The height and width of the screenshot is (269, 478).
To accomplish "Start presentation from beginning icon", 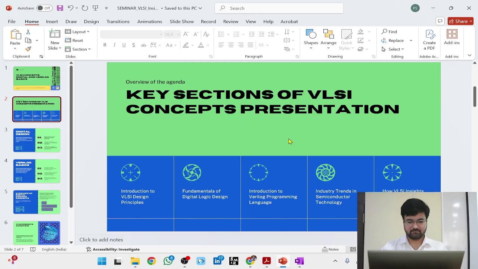I will click(96, 8).
